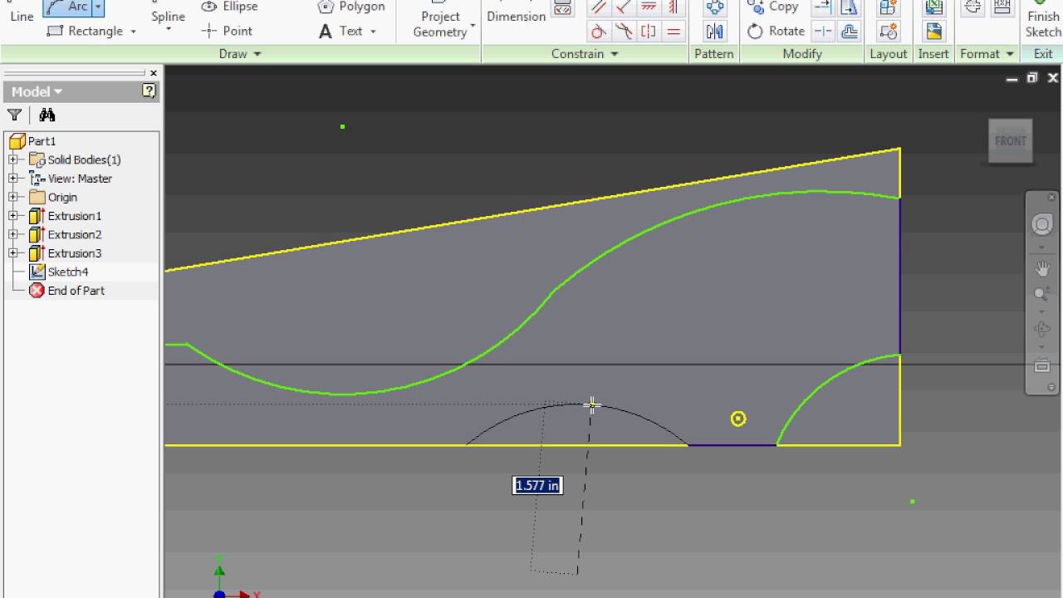The image size is (1063, 598).
Task: Open the browser filter funnel
Action: coord(14,115)
